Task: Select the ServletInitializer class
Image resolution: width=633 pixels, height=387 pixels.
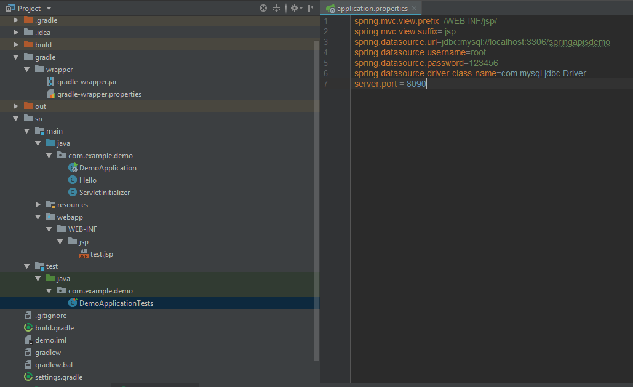Action: point(104,193)
